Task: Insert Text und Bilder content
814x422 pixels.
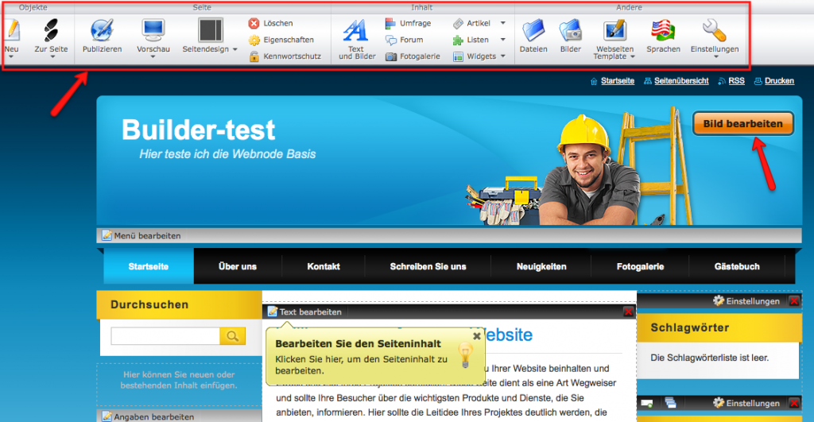Action: 357,40
